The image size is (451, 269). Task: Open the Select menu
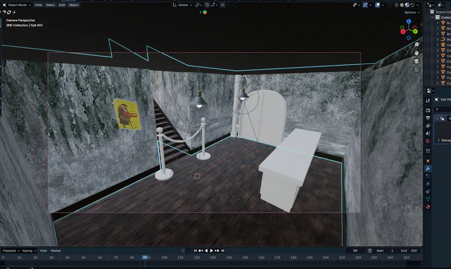(50, 5)
